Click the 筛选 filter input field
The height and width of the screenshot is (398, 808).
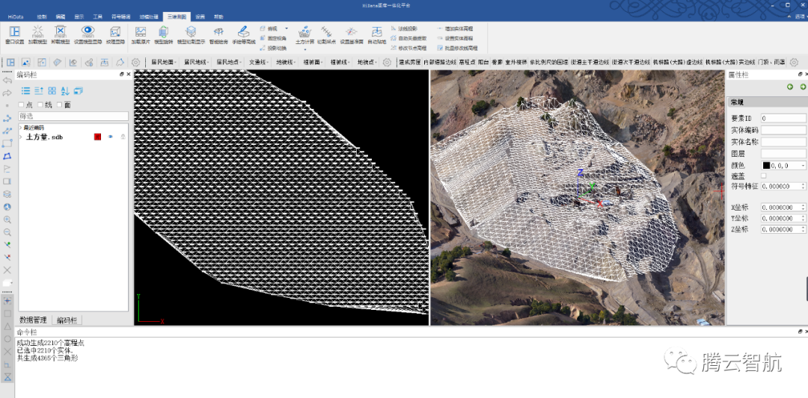coord(73,116)
